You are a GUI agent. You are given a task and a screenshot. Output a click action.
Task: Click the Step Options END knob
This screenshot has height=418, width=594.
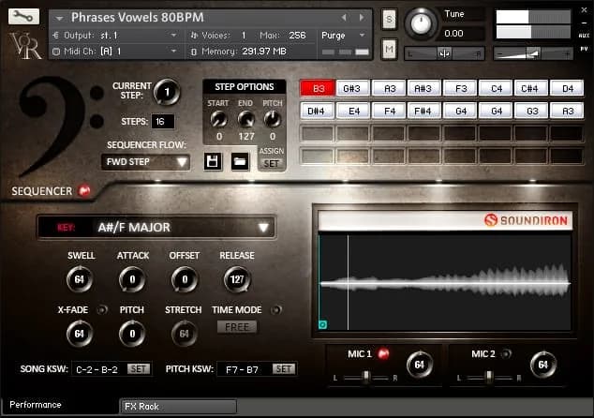245,119
